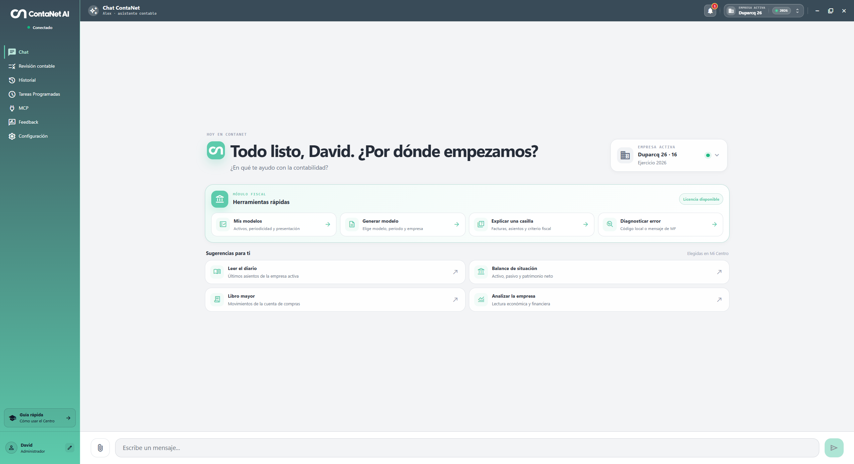The width and height of the screenshot is (854, 464).
Task: Launch Analizar la empresa suggestion arrow
Action: [719, 300]
